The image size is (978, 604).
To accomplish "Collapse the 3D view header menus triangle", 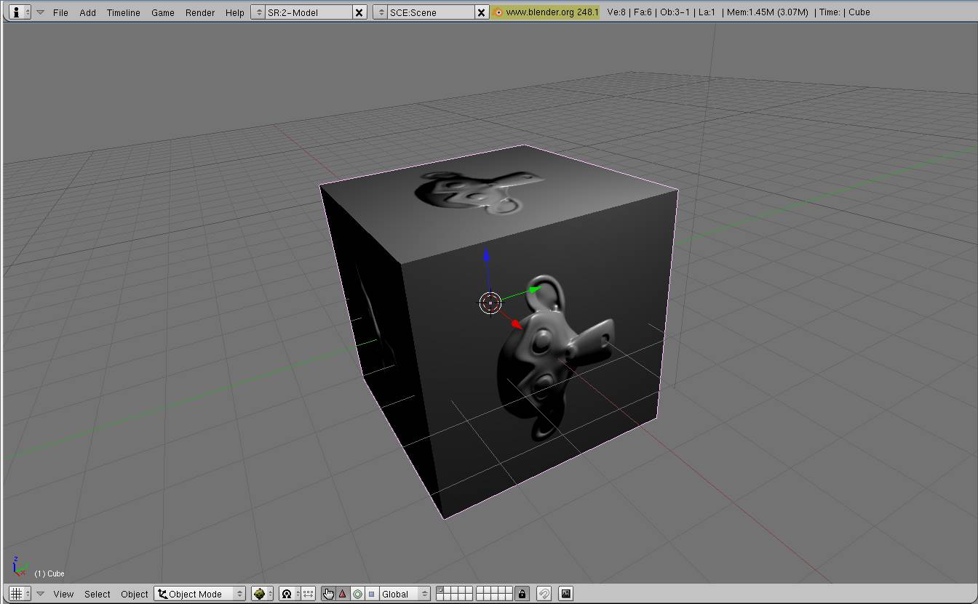I will click(40, 594).
